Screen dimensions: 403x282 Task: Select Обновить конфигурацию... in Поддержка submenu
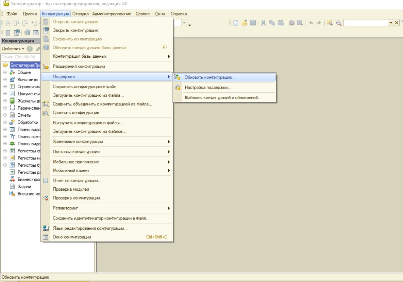(224, 77)
